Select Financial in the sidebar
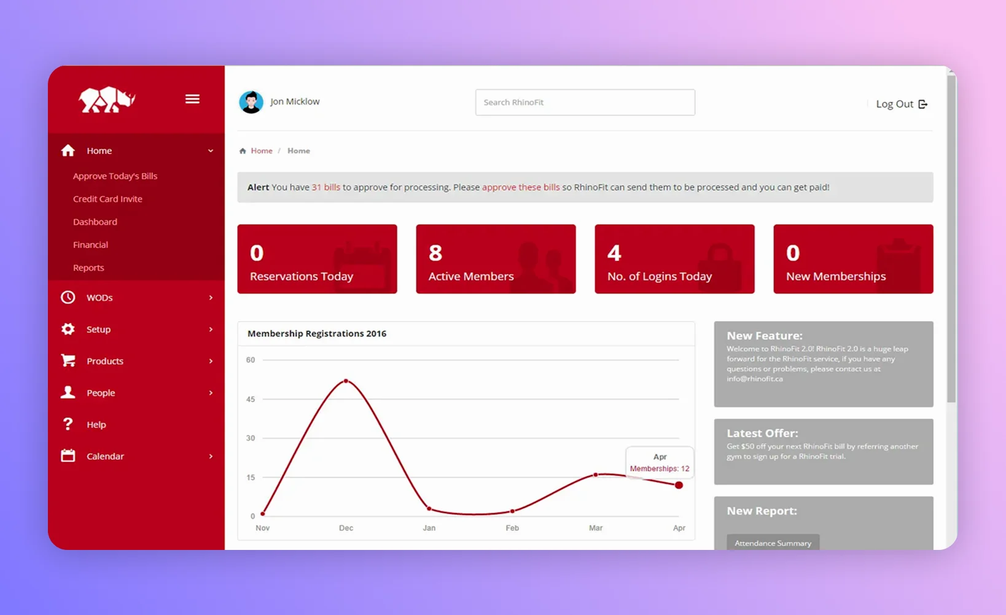Screen dimensions: 1006x615 [90, 245]
